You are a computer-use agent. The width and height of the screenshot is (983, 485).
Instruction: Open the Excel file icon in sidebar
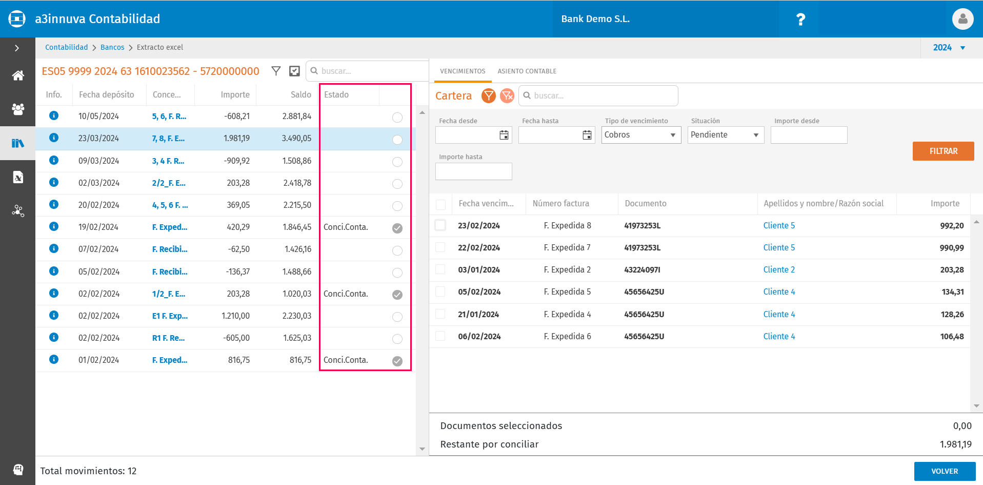[18, 178]
